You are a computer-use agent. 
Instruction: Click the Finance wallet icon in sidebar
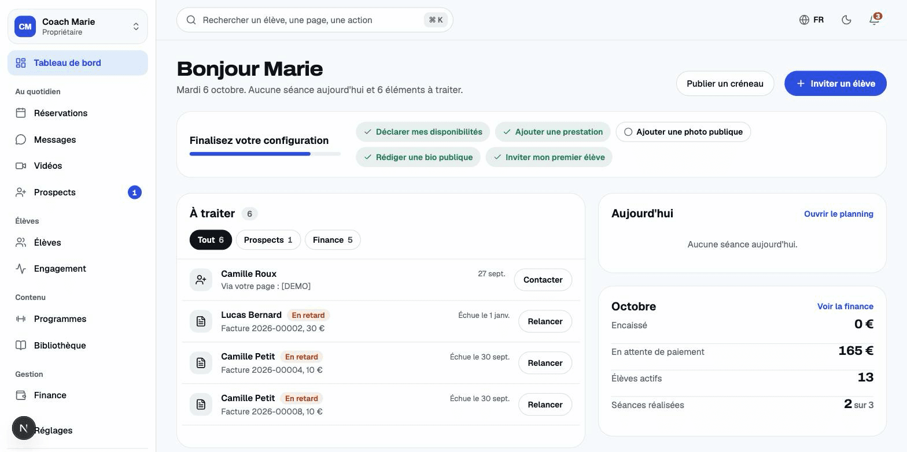click(x=21, y=395)
